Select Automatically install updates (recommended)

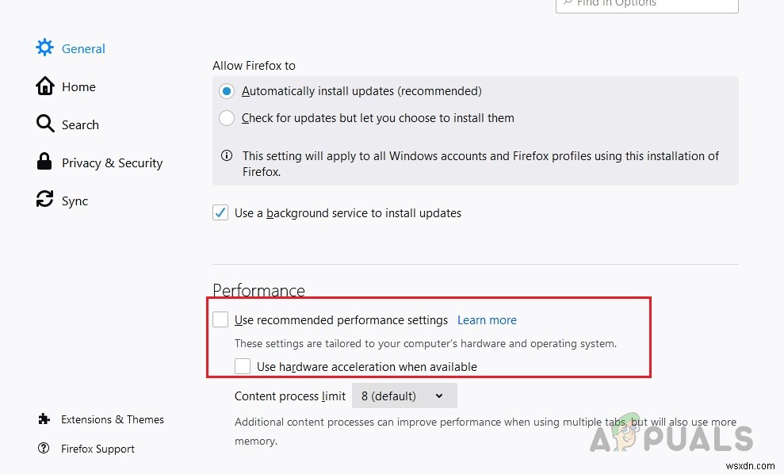pyautogui.click(x=227, y=90)
